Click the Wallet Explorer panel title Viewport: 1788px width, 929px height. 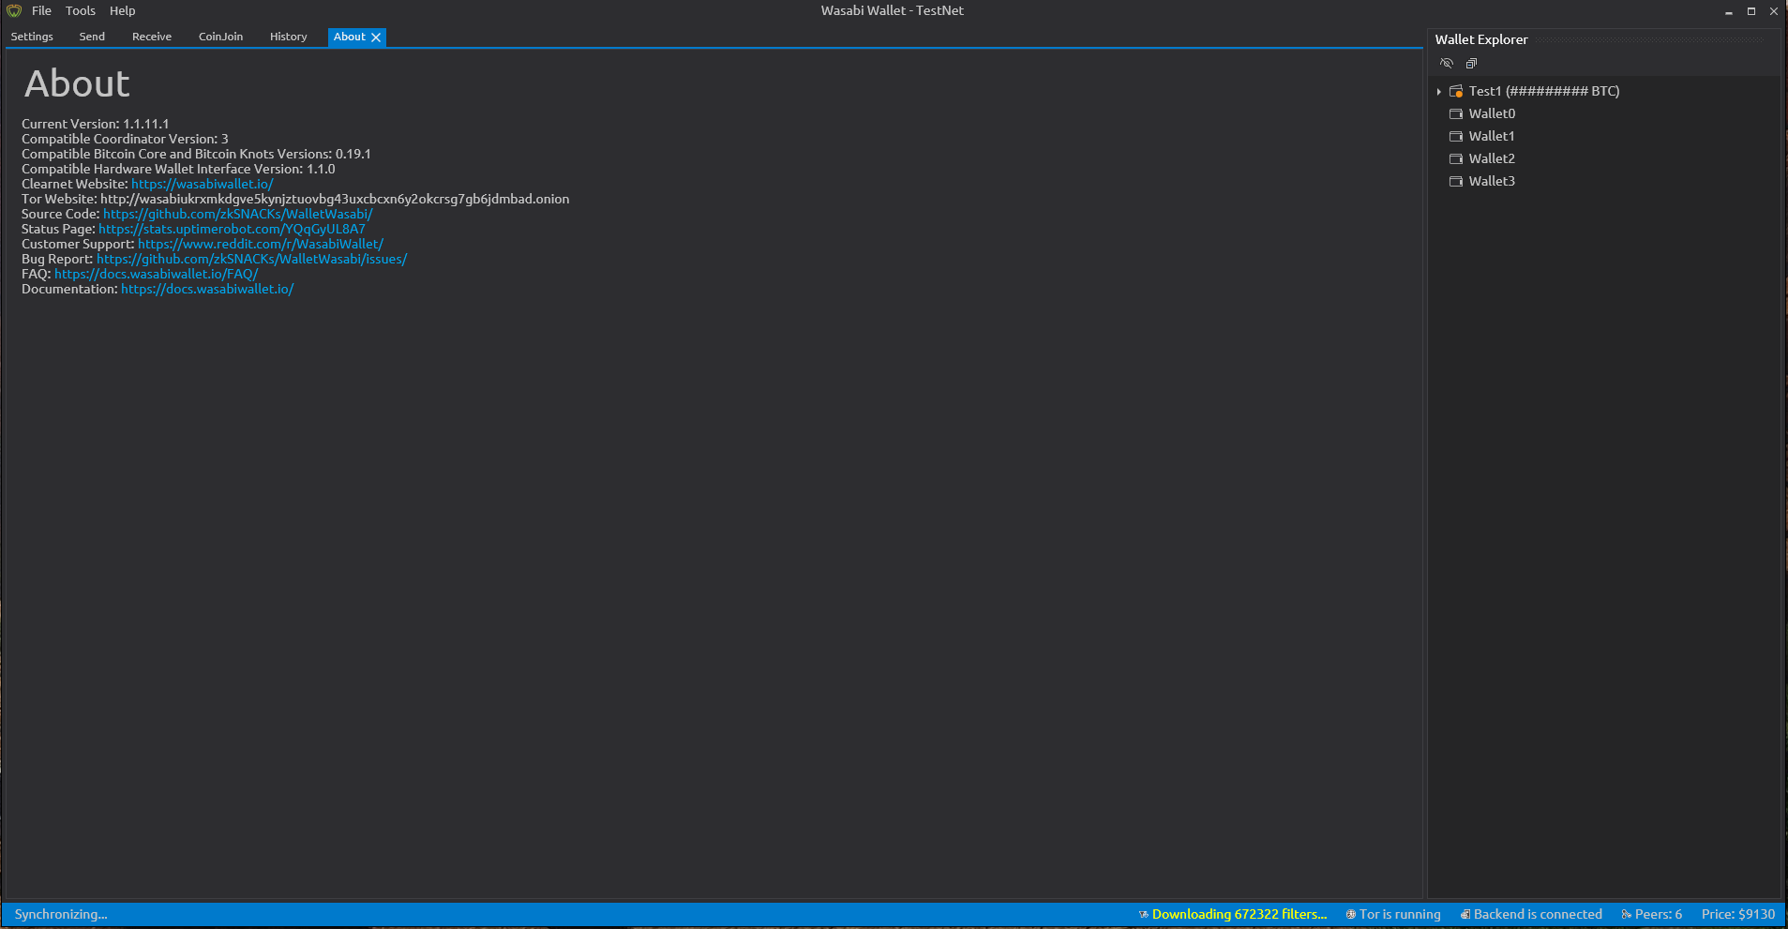[x=1481, y=39]
